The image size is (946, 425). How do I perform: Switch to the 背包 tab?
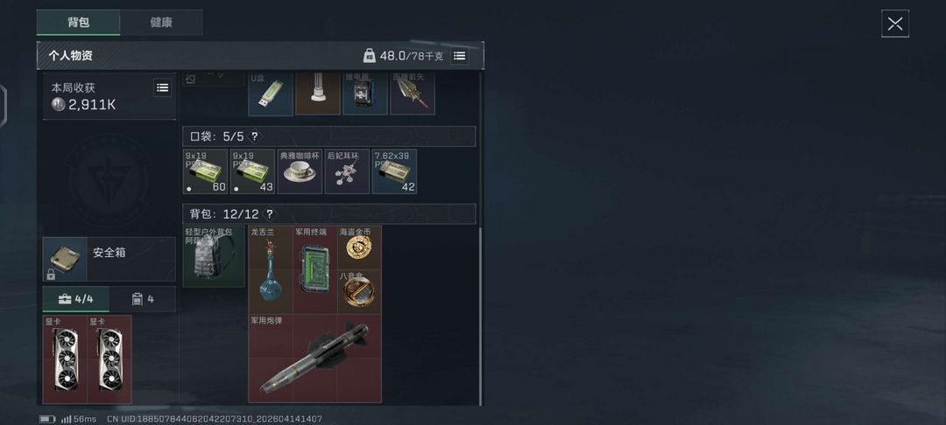pyautogui.click(x=79, y=22)
